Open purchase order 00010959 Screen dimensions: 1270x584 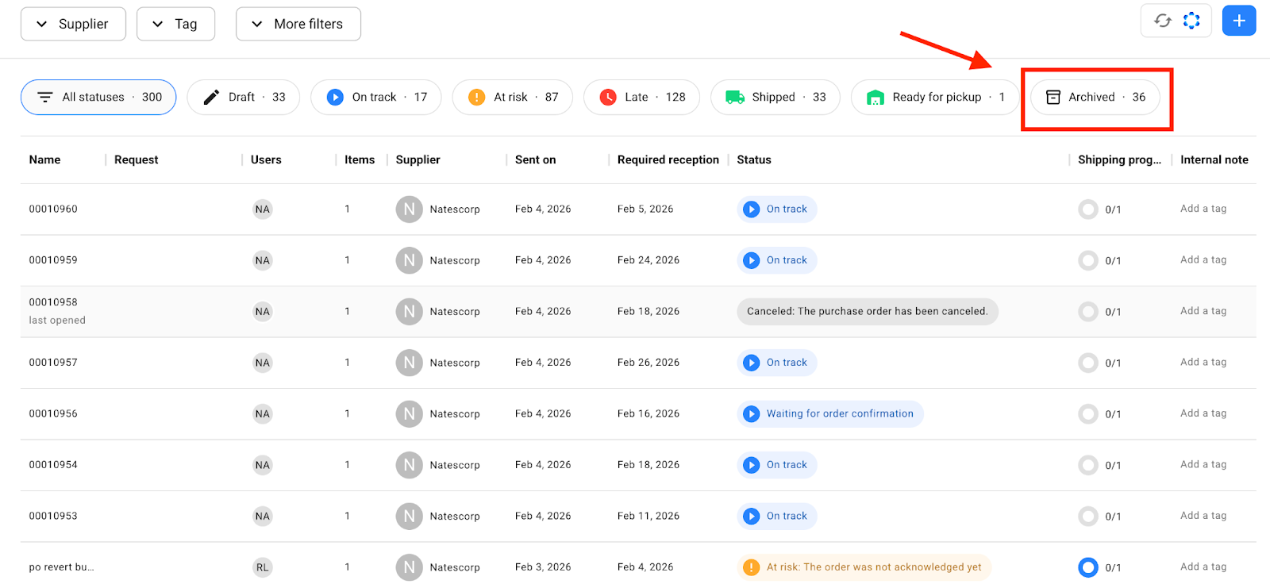coord(53,260)
